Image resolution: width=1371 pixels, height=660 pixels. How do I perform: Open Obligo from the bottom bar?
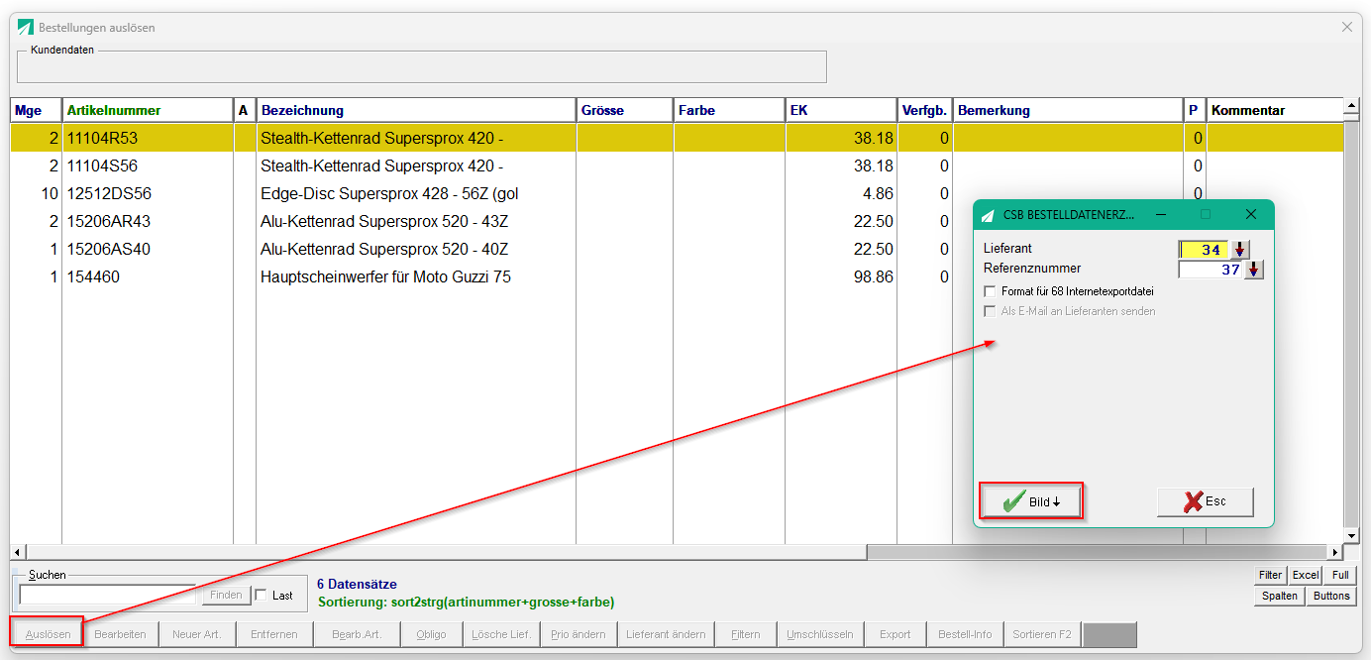coord(431,634)
